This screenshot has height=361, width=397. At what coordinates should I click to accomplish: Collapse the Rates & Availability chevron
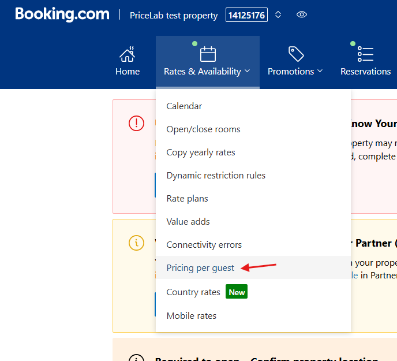click(x=248, y=71)
